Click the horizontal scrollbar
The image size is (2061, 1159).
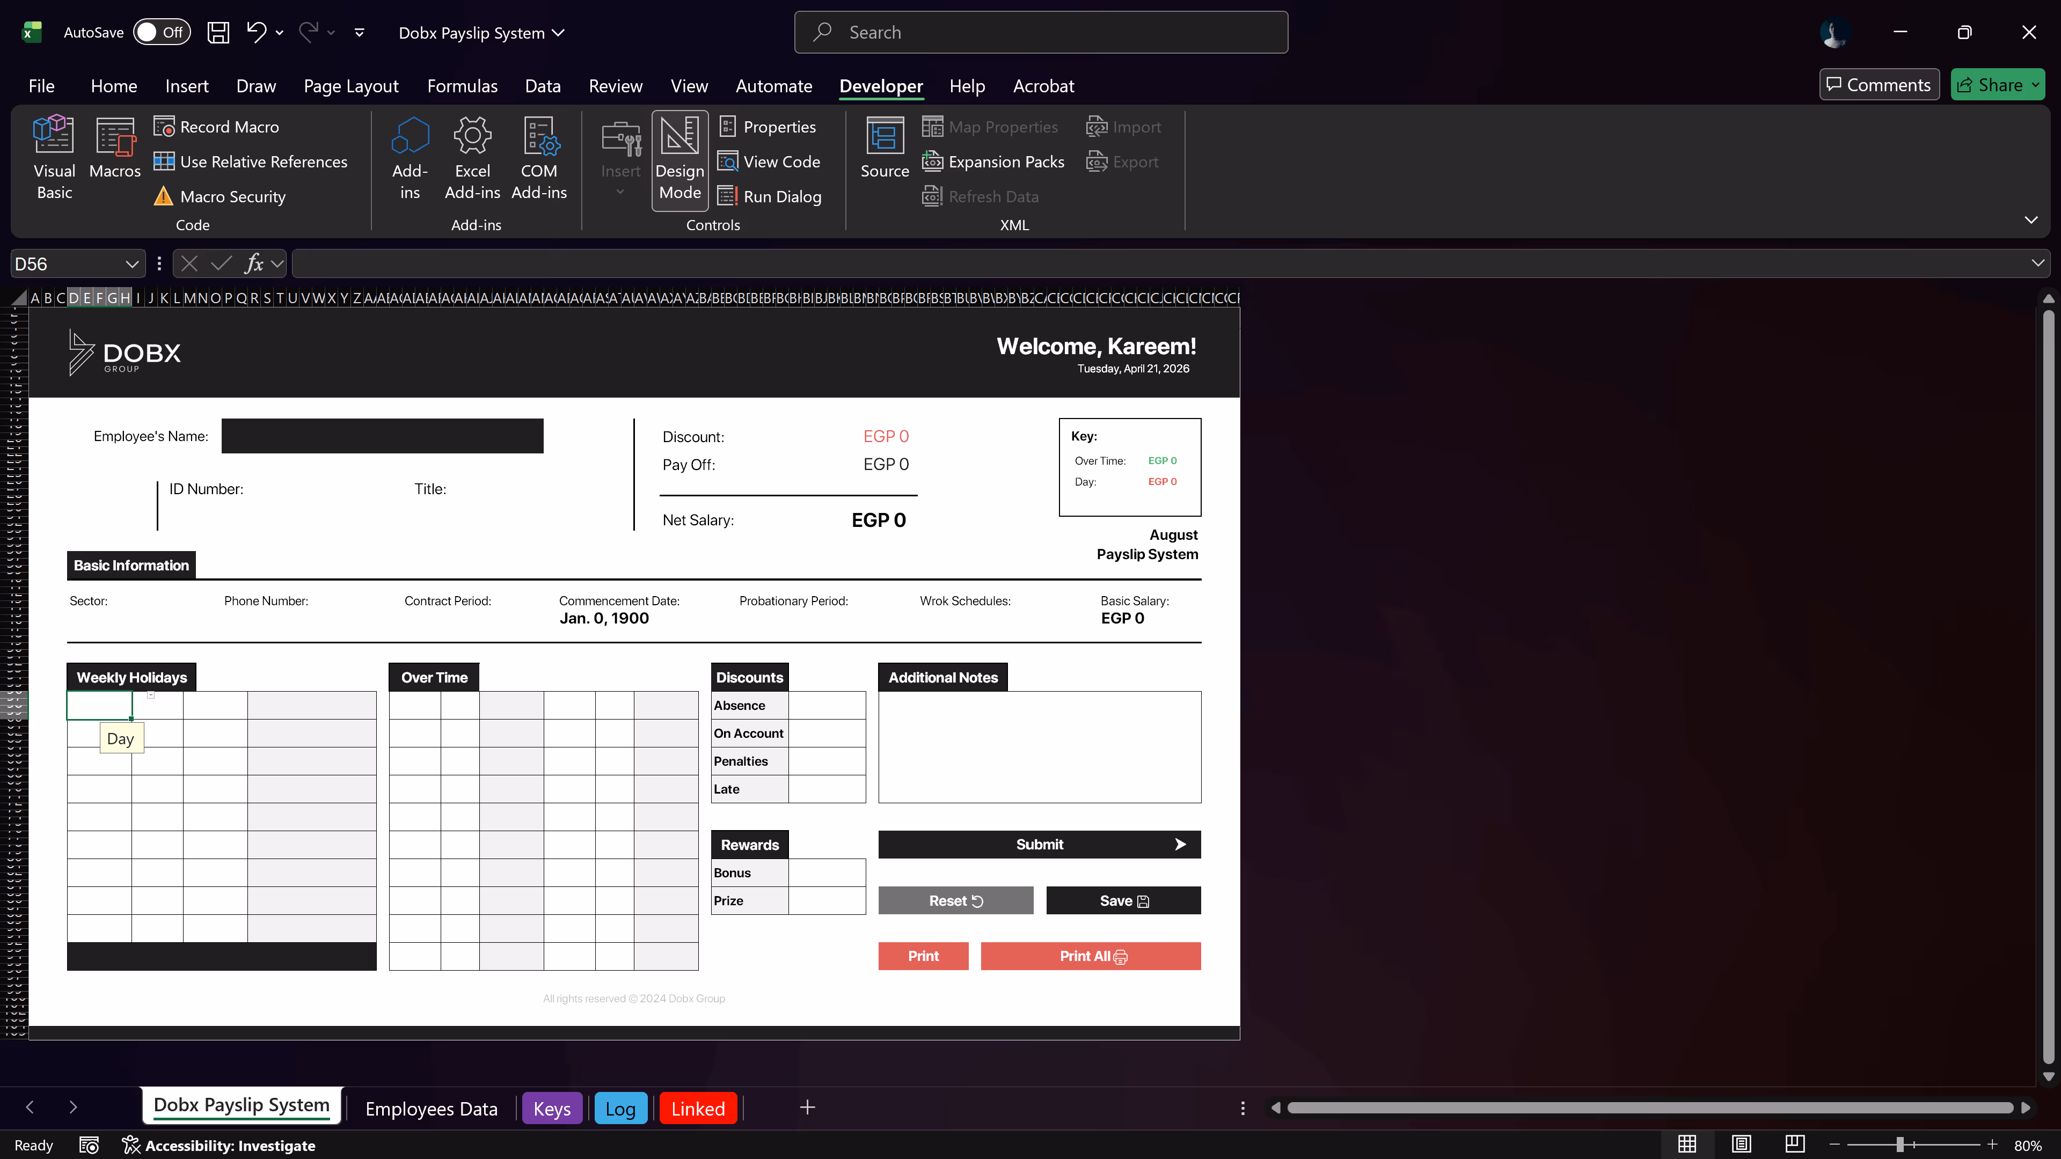(1650, 1108)
